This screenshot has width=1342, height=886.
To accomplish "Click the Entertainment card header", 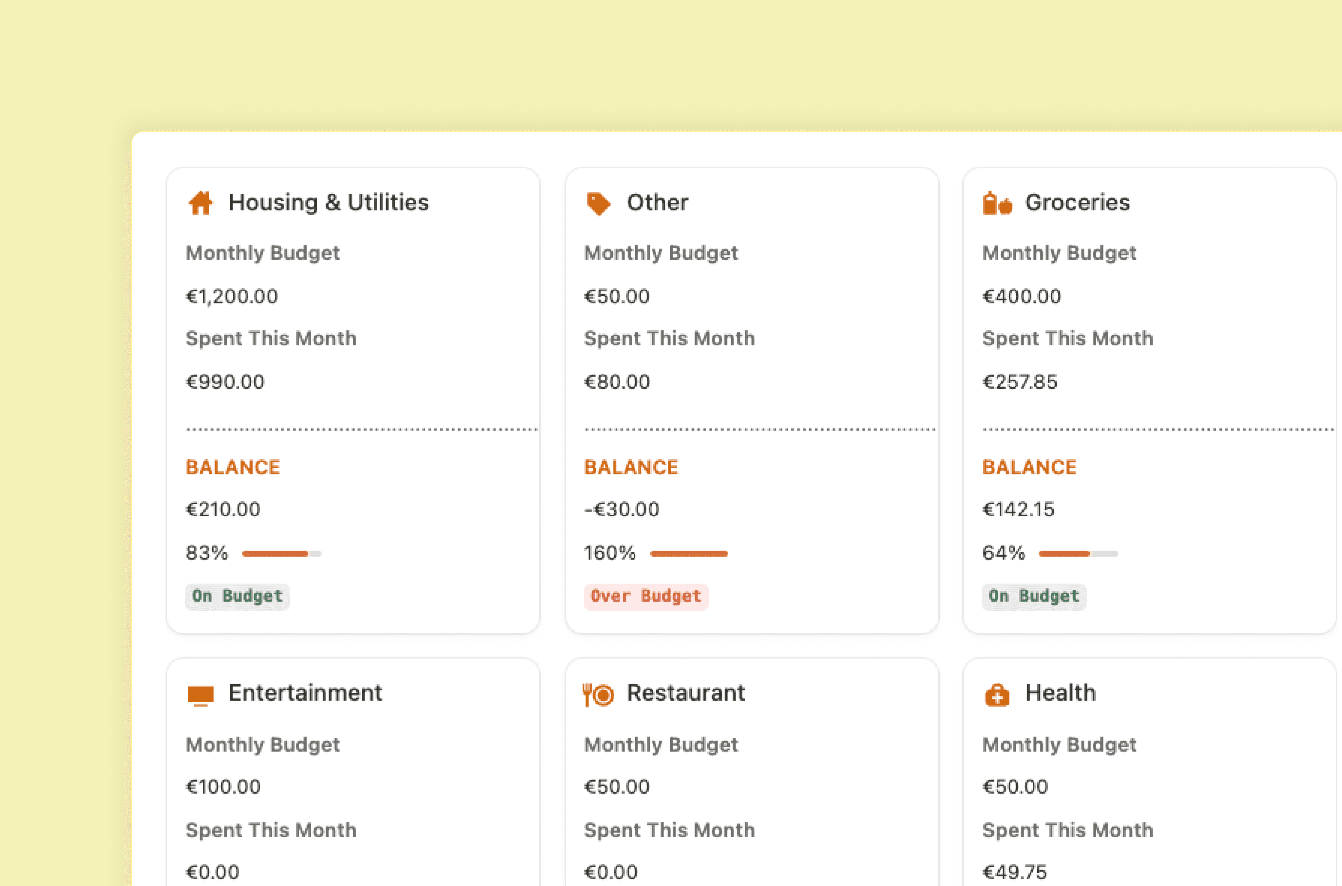I will (305, 693).
